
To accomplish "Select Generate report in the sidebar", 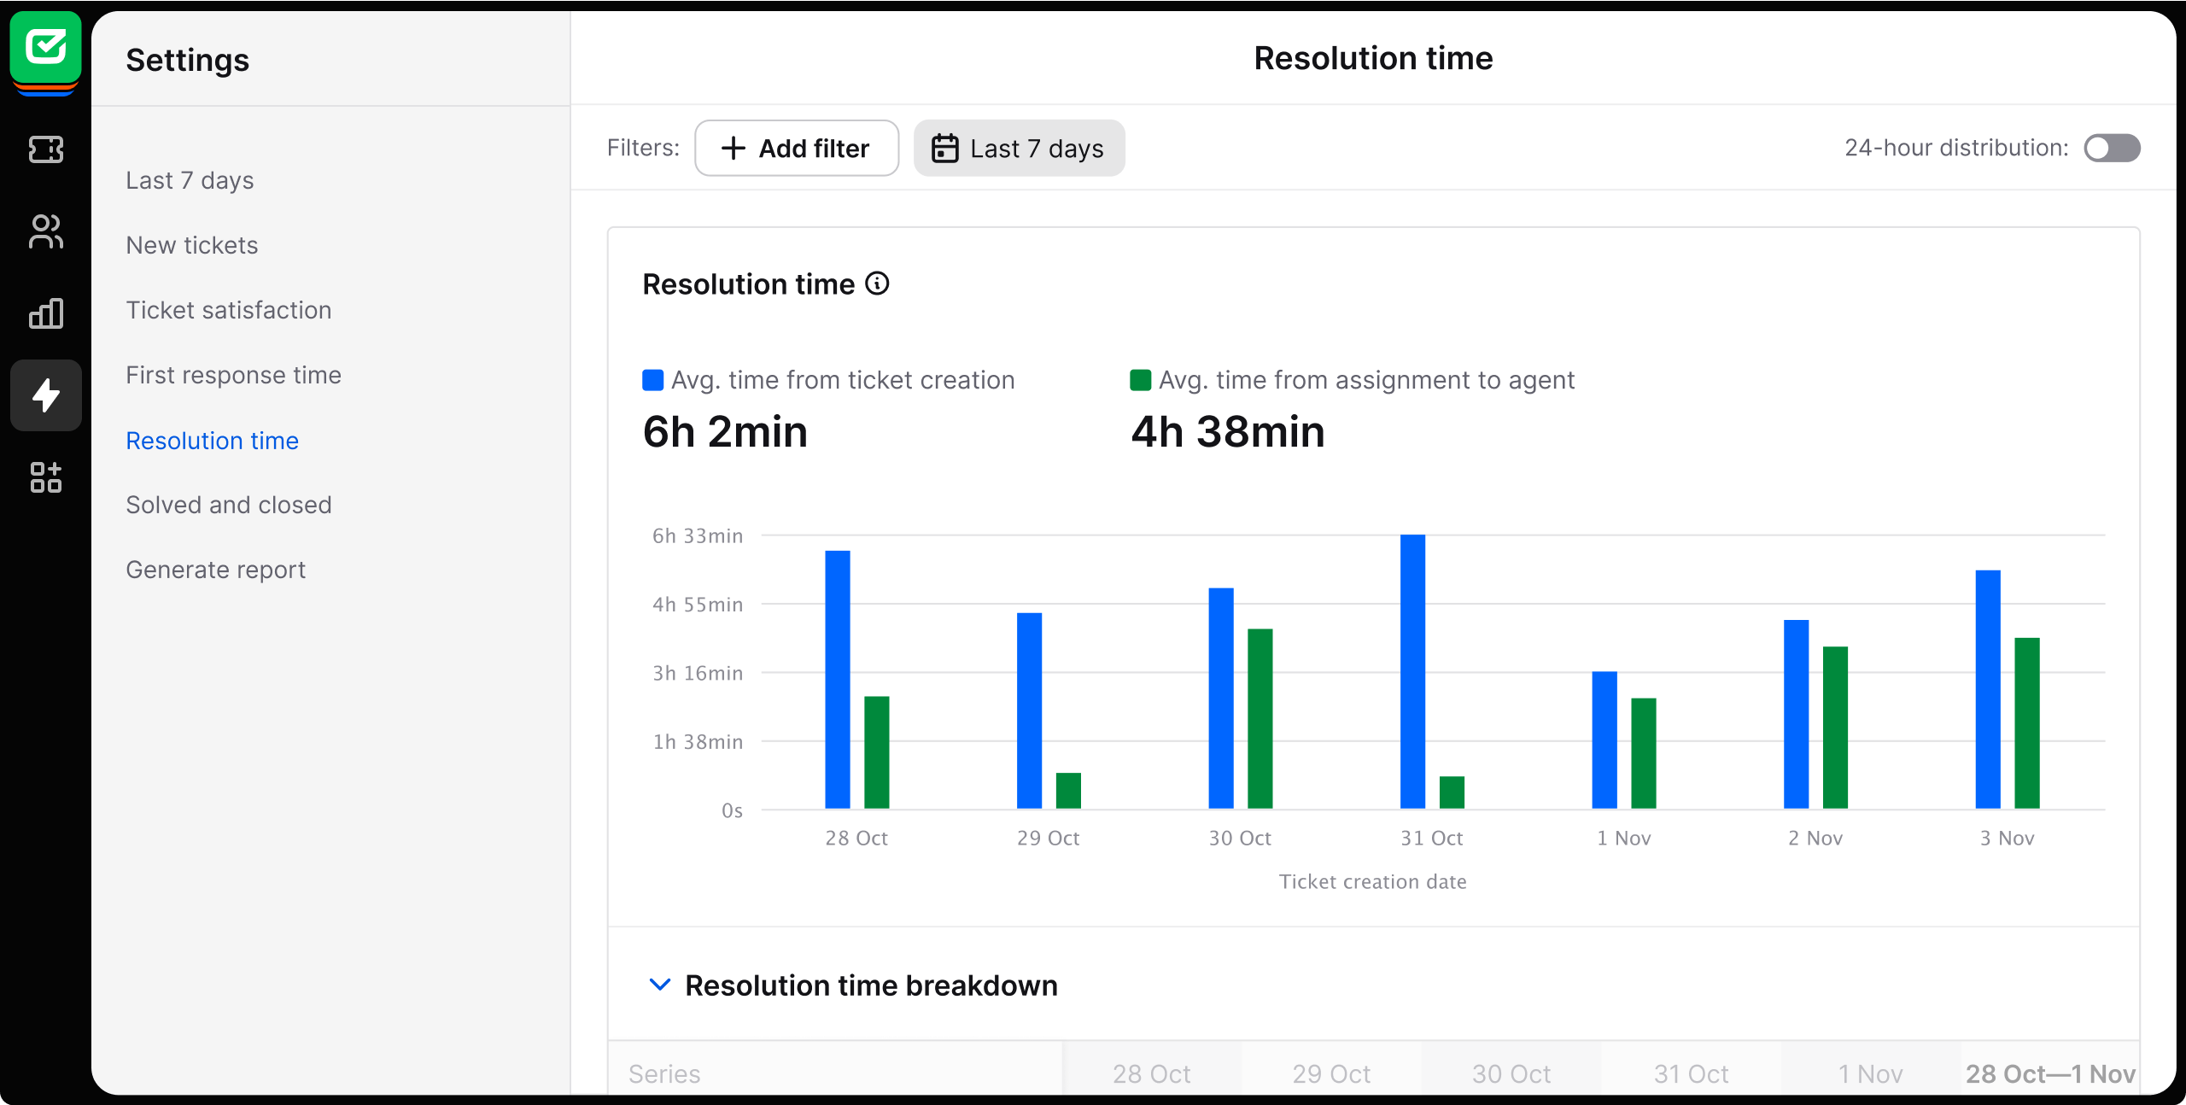I will tap(215, 569).
